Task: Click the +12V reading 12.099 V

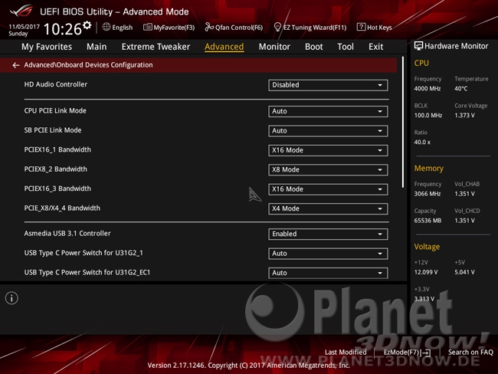Action: tap(425, 272)
